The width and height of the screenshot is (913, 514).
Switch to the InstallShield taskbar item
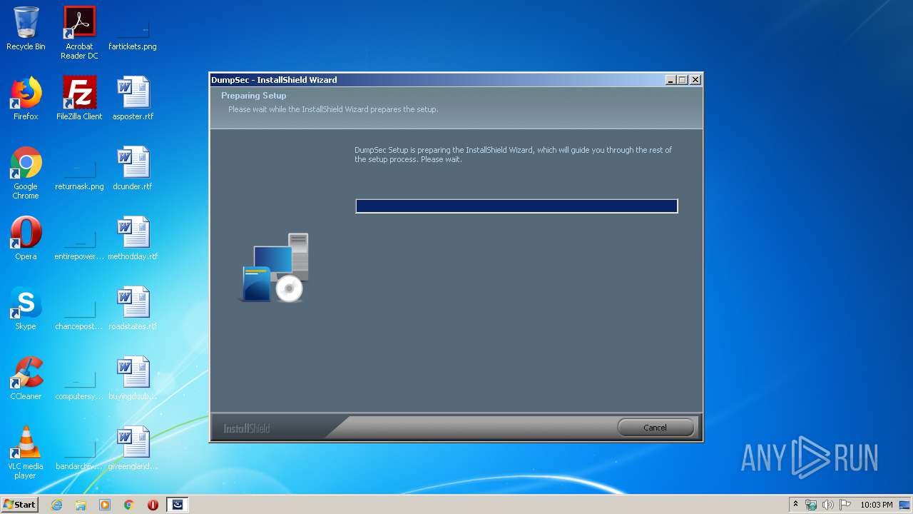pyautogui.click(x=178, y=505)
